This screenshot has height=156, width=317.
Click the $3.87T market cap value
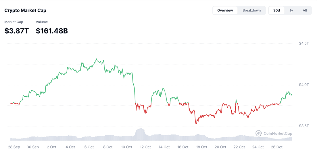tap(17, 31)
